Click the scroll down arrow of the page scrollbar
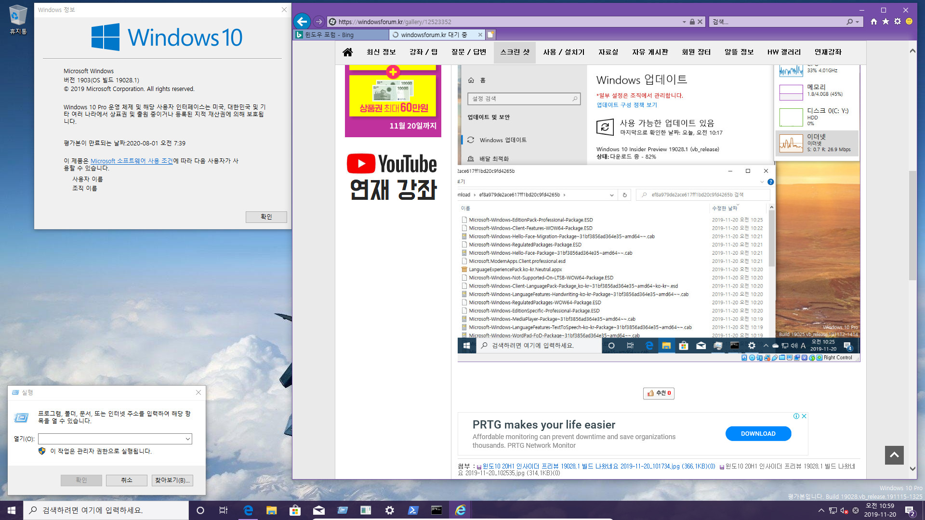 912,468
